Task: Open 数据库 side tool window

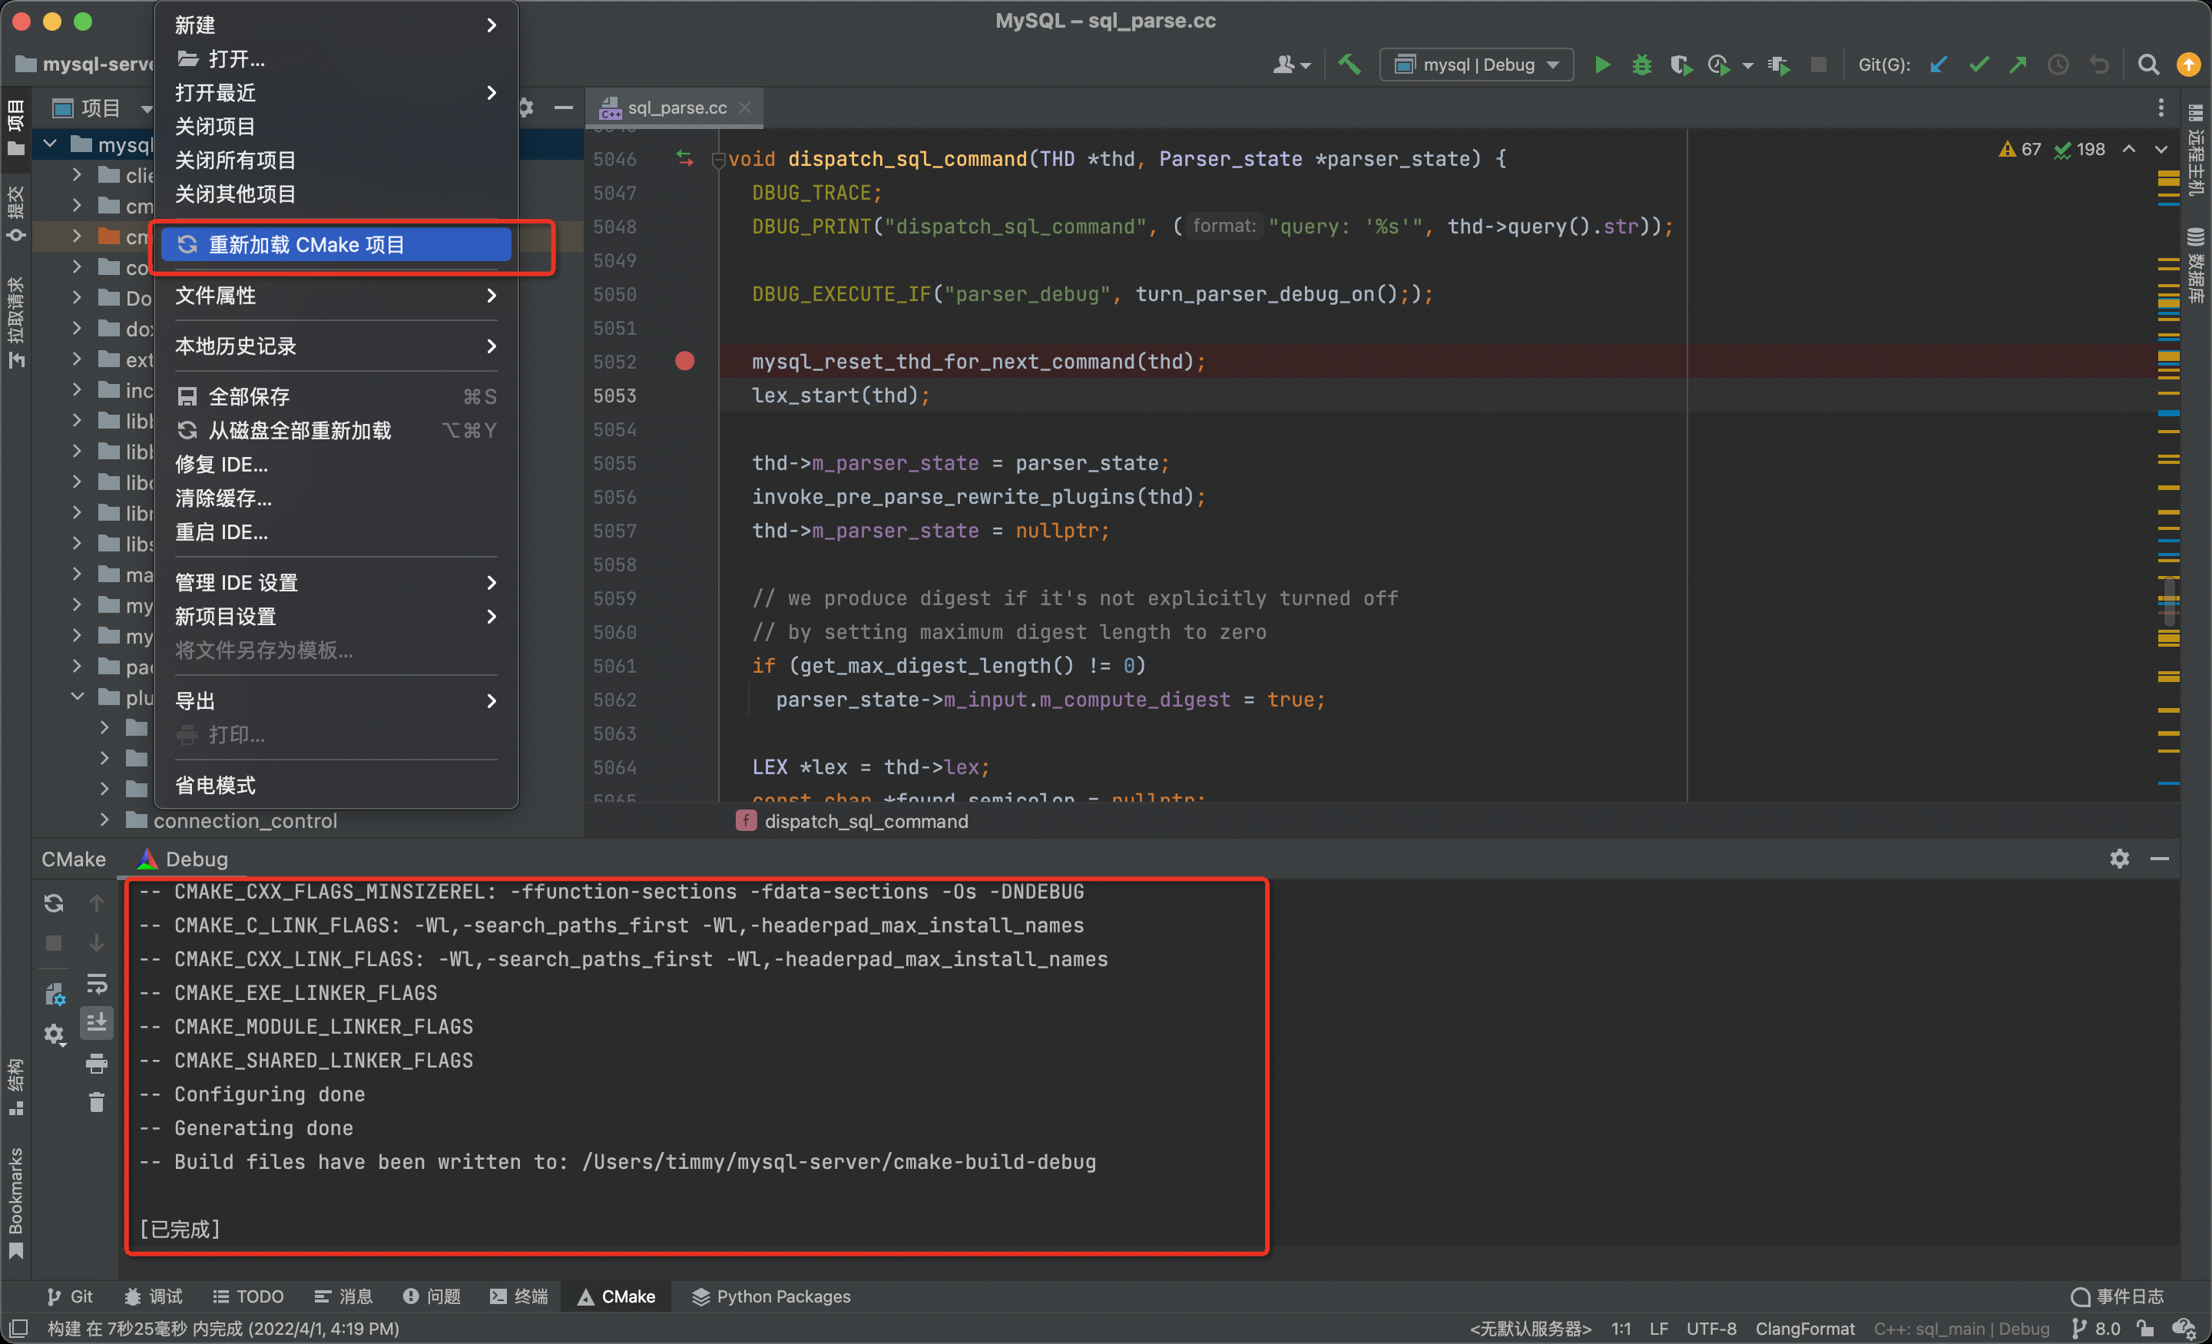Action: tap(2195, 266)
